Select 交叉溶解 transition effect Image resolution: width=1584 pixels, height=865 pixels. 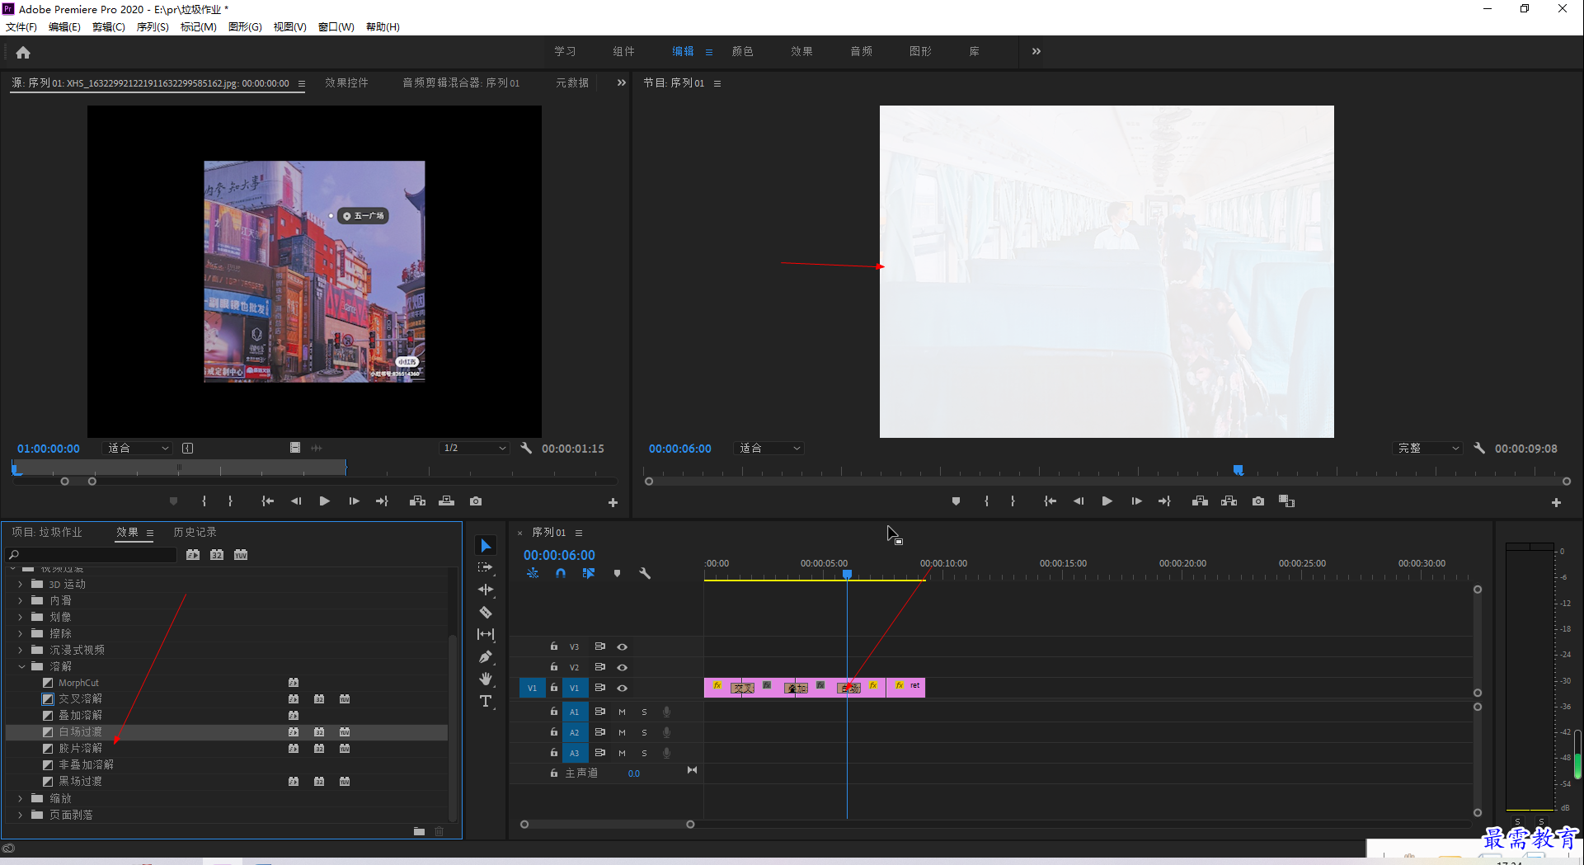(80, 698)
